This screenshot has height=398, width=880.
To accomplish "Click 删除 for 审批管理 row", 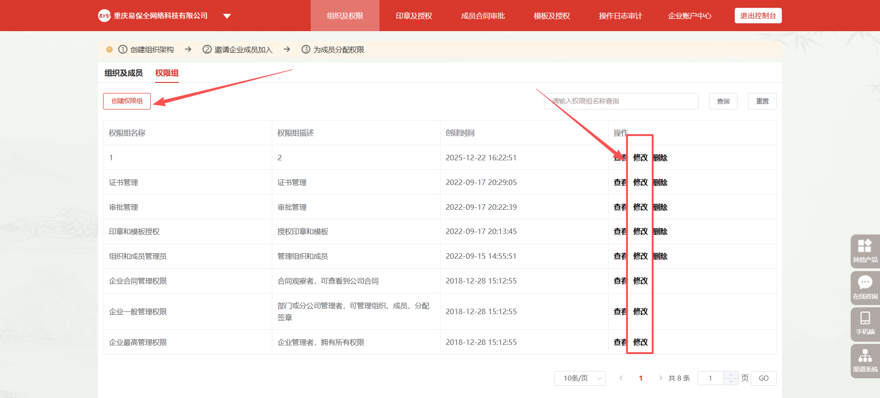I will 660,207.
